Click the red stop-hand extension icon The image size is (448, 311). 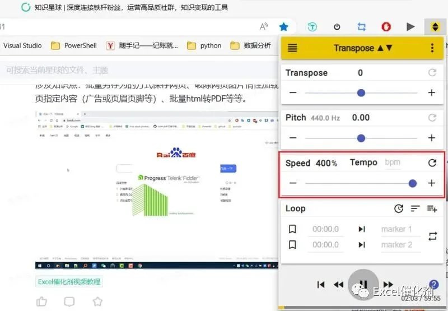pos(386,27)
